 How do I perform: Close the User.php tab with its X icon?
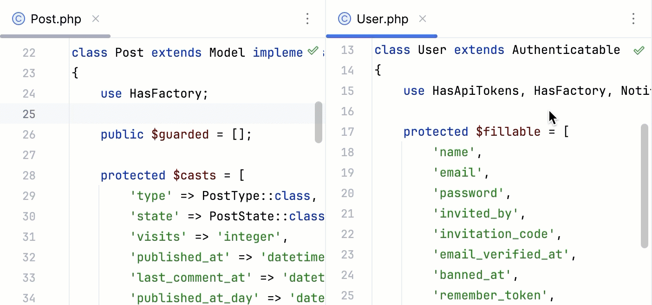(x=423, y=19)
